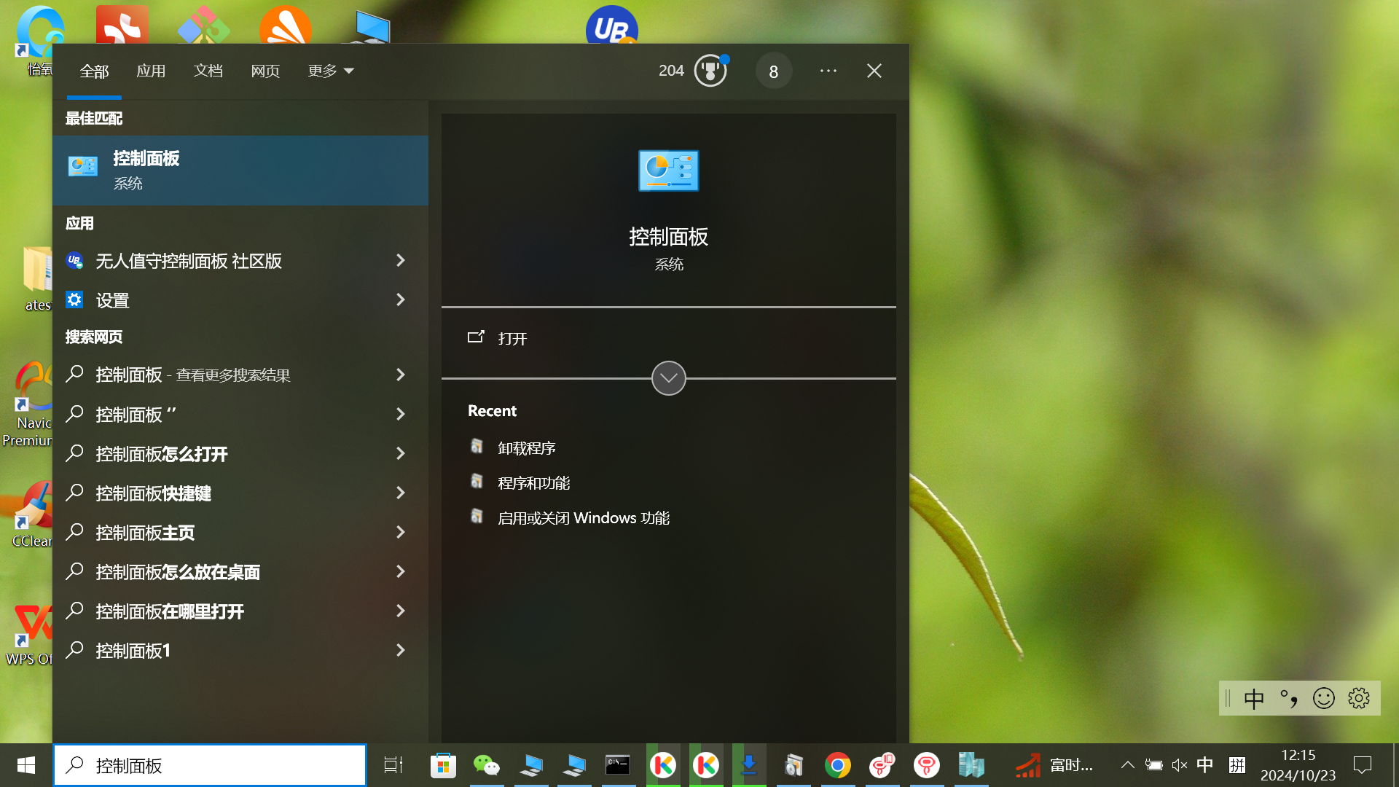Select web suggestion 控制面板 "
The image size is (1399, 787).
pos(219,414)
